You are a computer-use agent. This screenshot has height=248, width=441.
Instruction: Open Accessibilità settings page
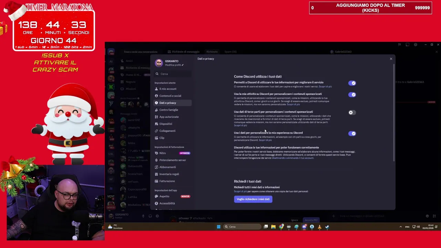tap(172, 203)
